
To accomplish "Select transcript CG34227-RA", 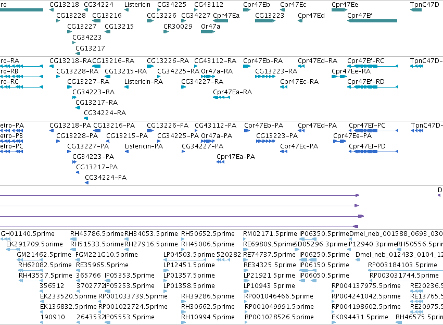I will pos(202,81).
